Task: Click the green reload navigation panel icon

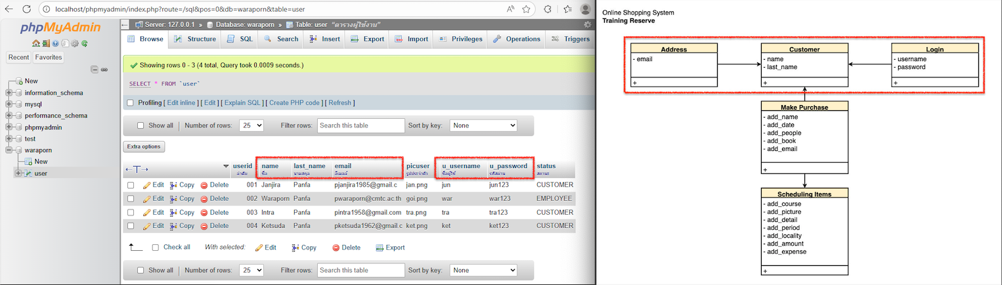Action: click(84, 43)
